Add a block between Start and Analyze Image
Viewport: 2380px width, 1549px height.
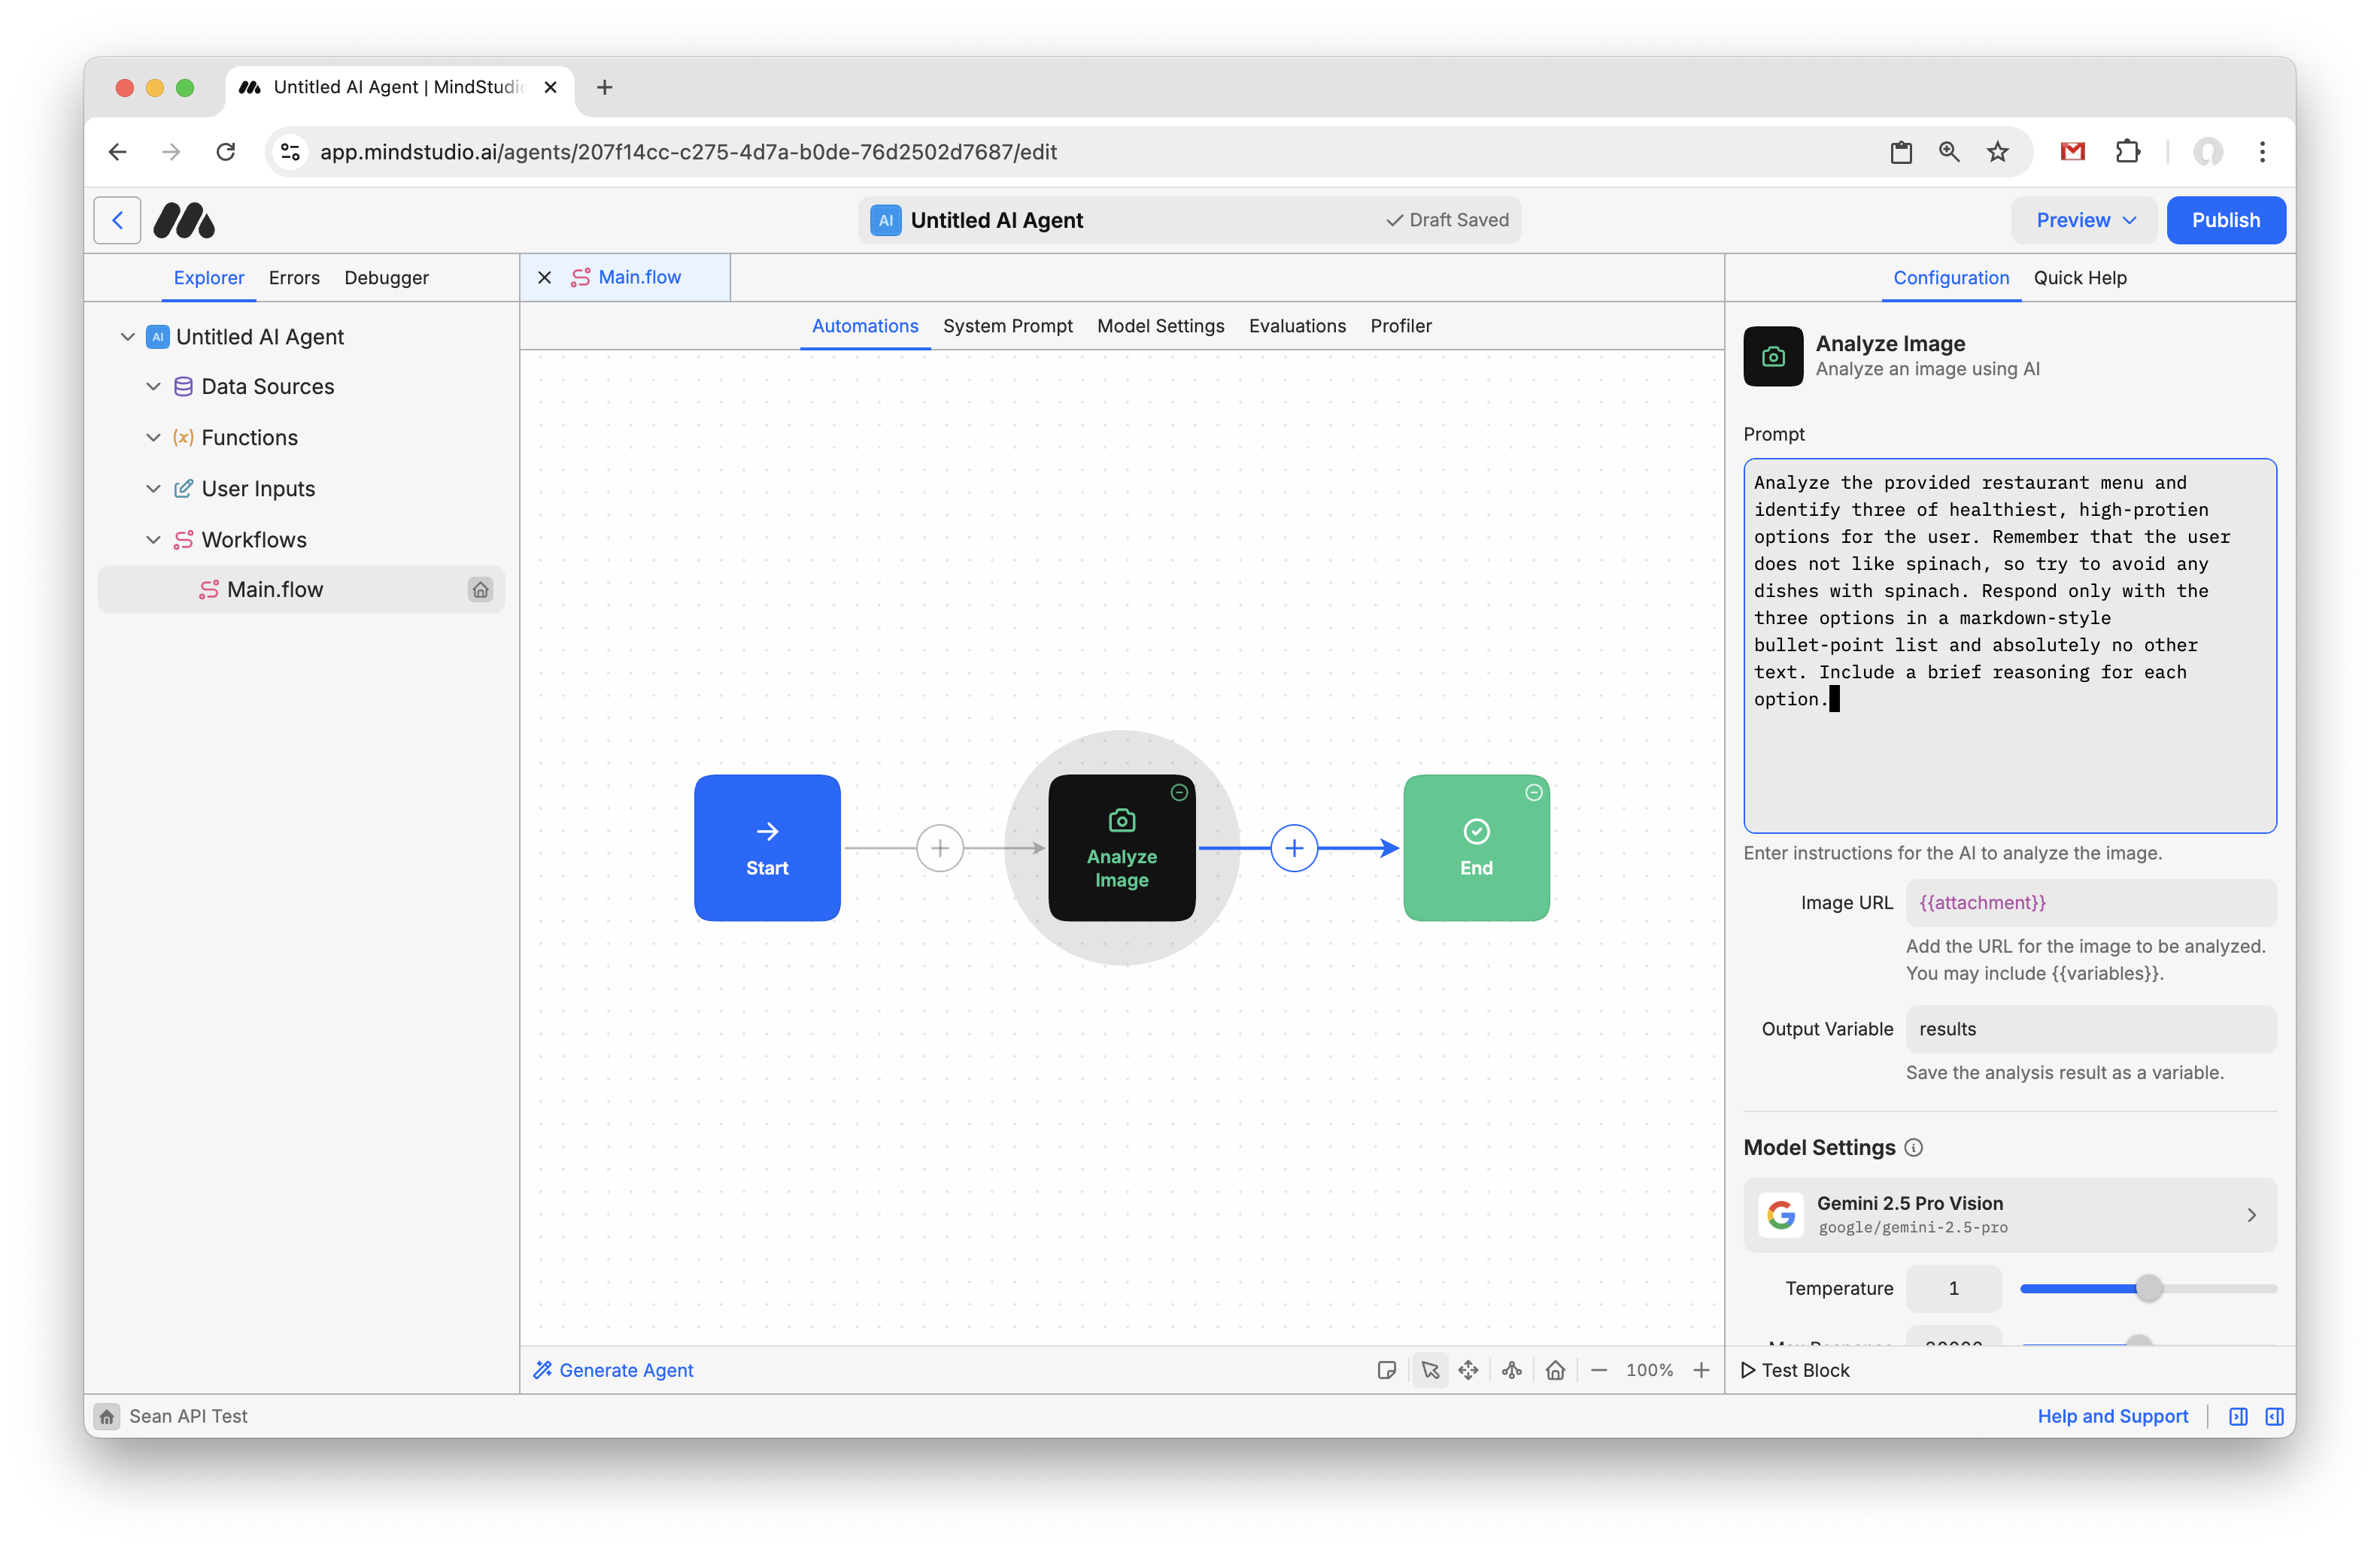click(939, 847)
